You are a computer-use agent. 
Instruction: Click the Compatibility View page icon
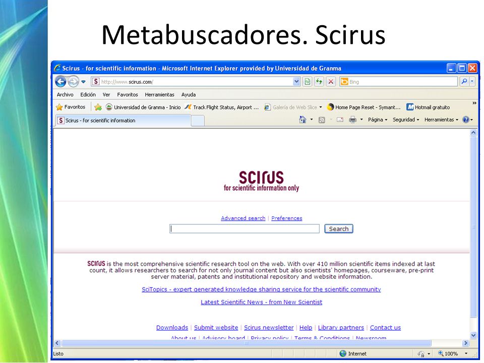tap(308, 82)
